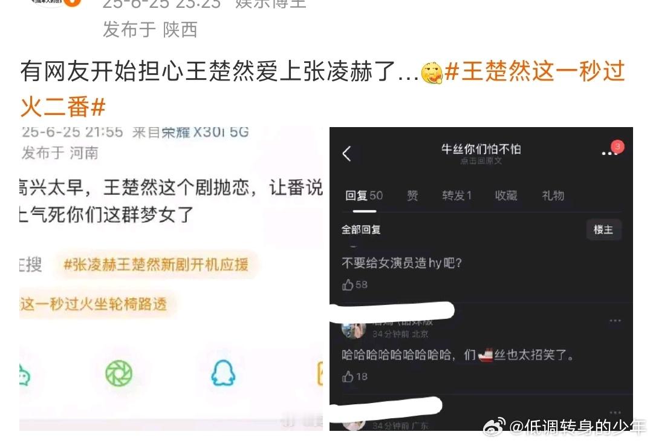Select the 收藏 tab
Image resolution: width=653 pixels, height=443 pixels.
coord(506,195)
